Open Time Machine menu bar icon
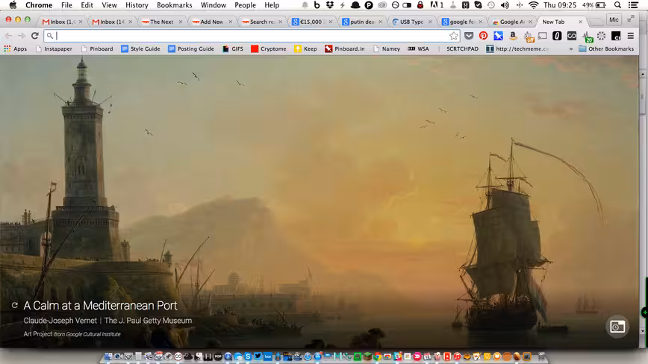The height and width of the screenshot is (364, 648). click(491, 5)
